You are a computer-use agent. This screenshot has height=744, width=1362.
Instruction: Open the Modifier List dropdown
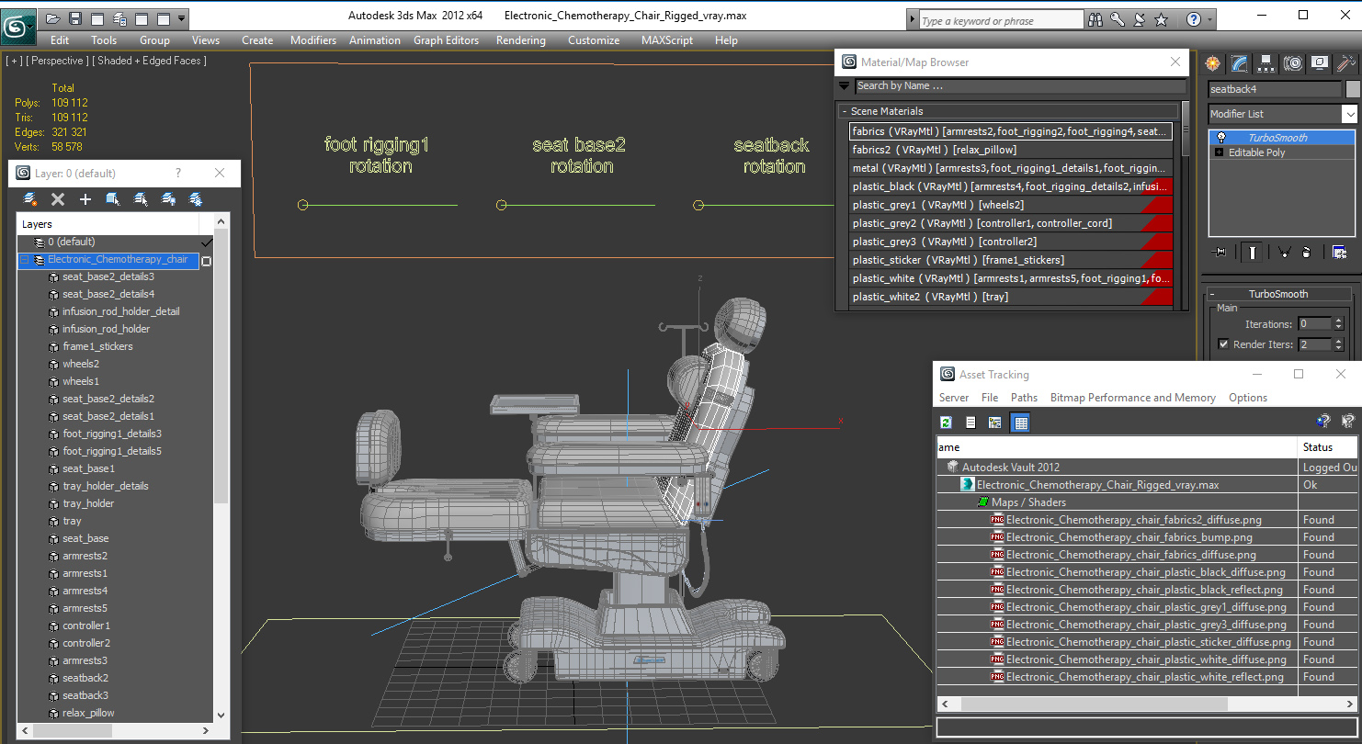[x=1349, y=114]
